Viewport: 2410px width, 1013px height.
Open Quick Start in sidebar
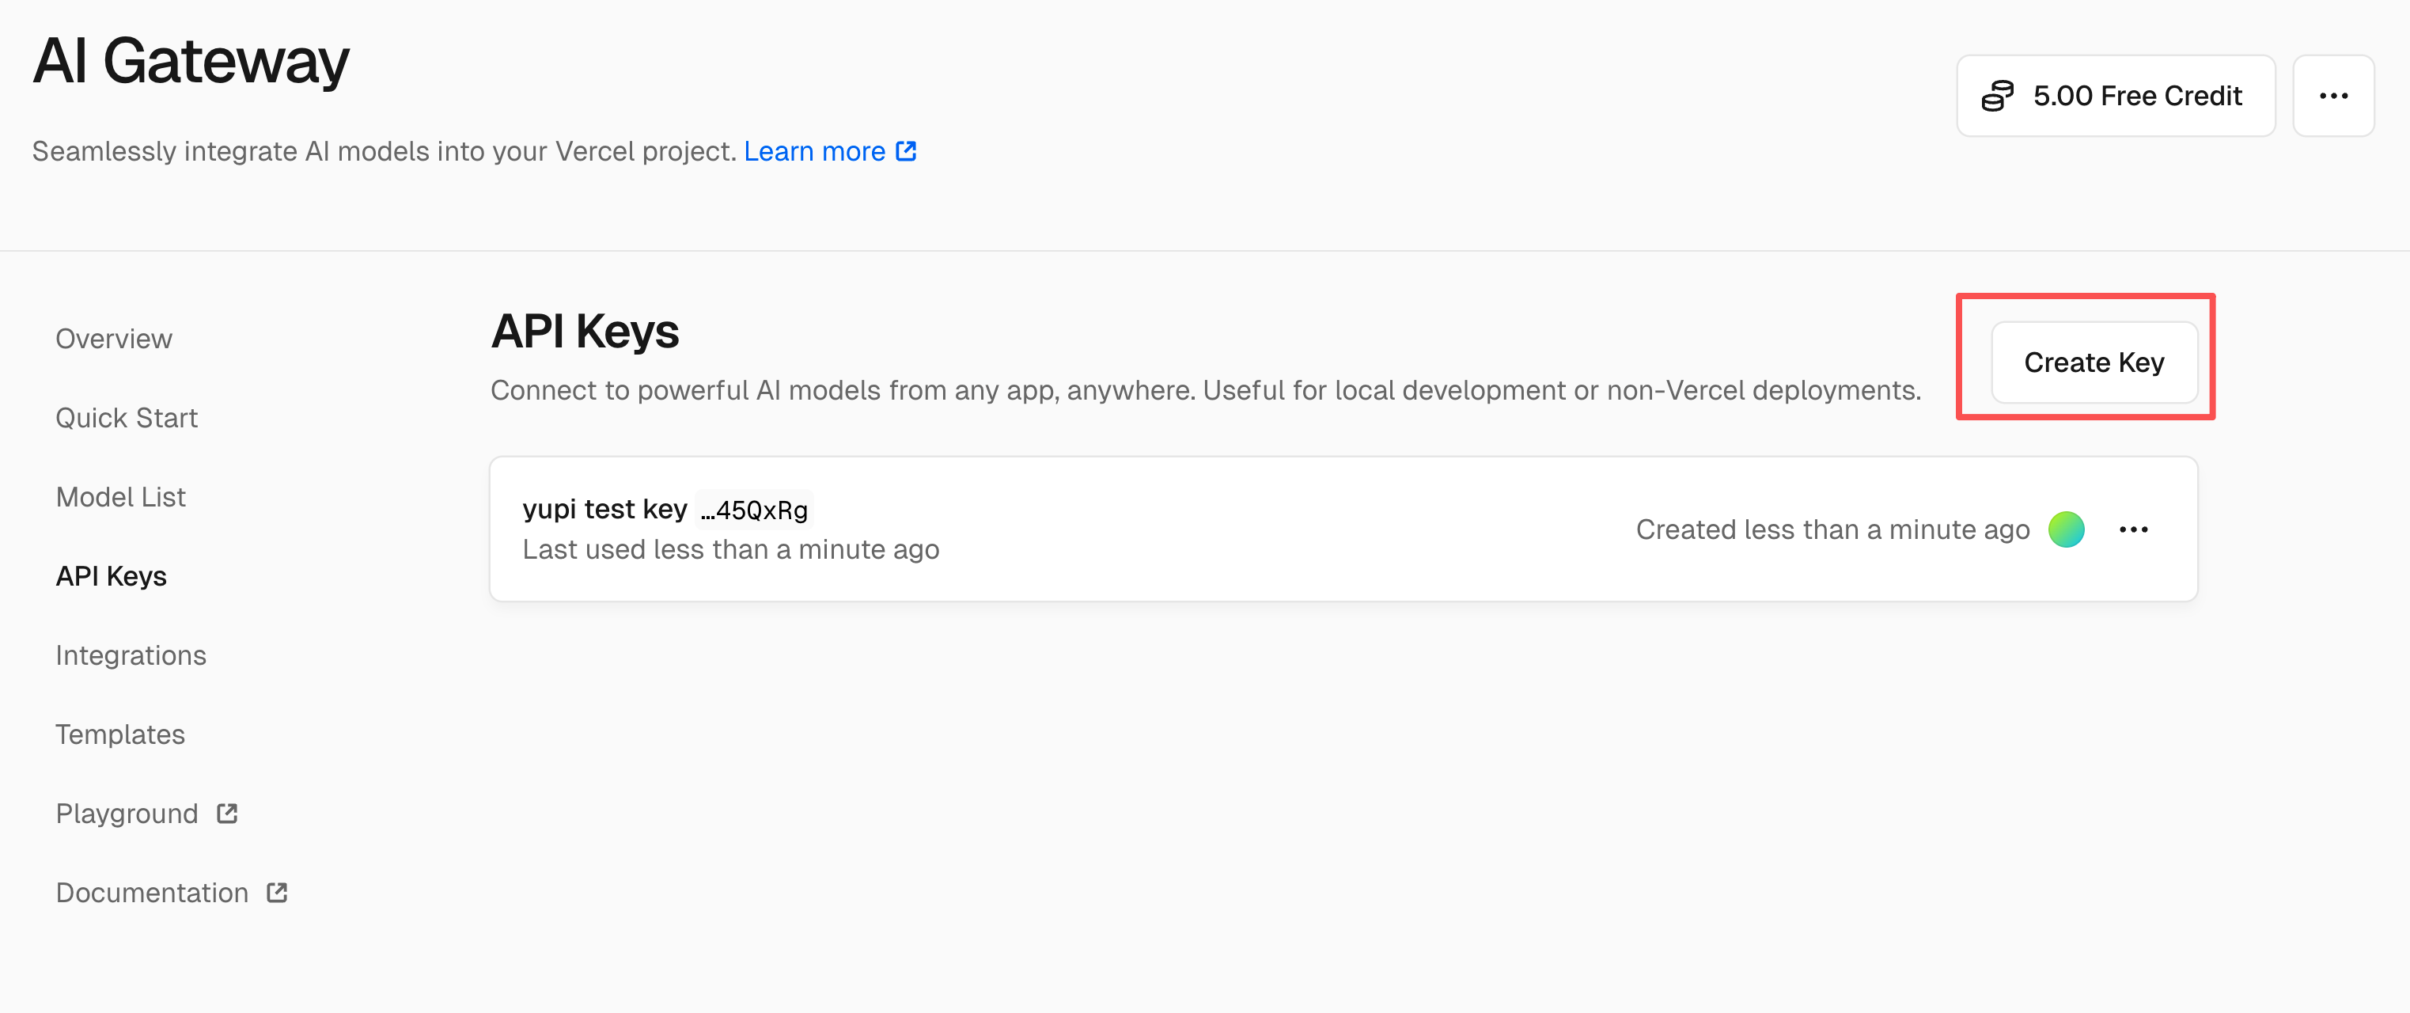coord(127,418)
